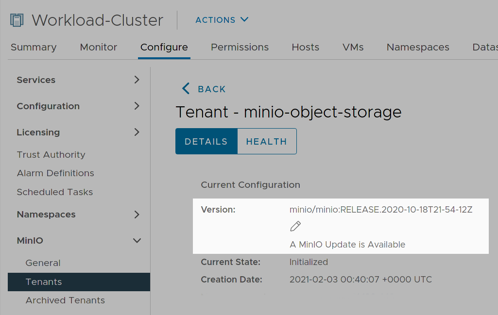
Task: Click the Workload-Cluster cluster icon
Action: click(x=16, y=19)
